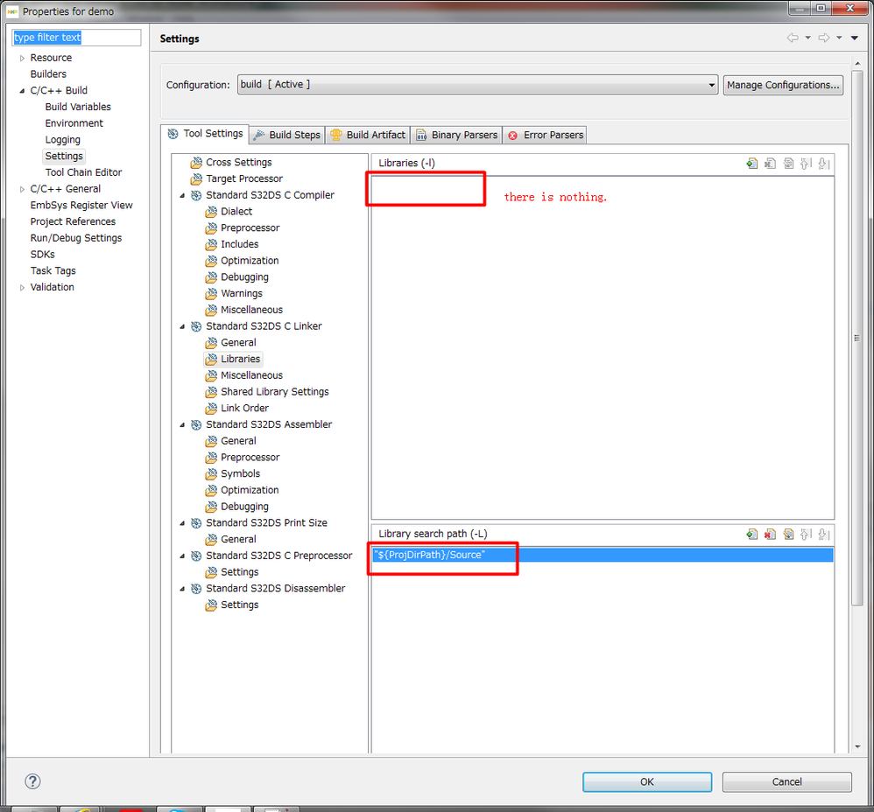
Task: Confirm with the OK button
Action: click(647, 781)
